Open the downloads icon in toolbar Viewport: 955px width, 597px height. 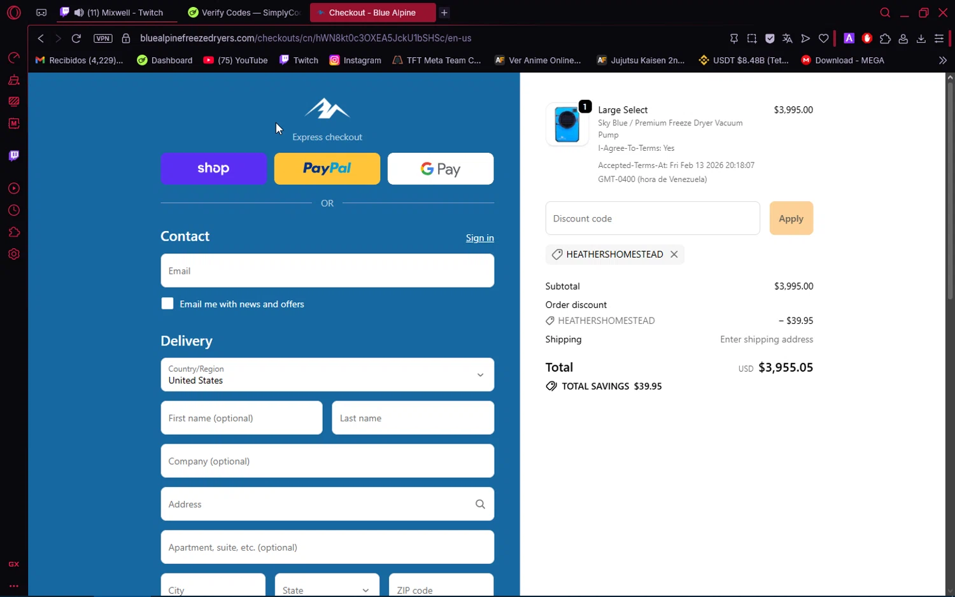coord(921,39)
